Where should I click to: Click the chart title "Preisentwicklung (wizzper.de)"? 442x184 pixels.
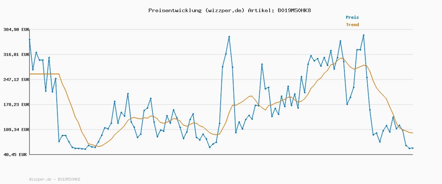point(196,10)
